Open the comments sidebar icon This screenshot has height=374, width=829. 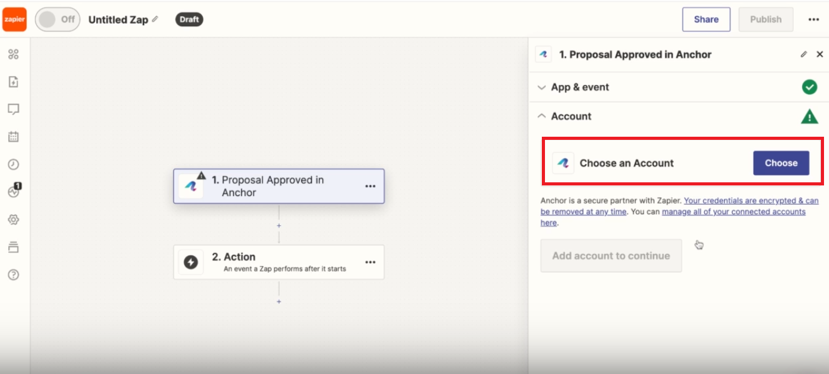[x=14, y=109]
